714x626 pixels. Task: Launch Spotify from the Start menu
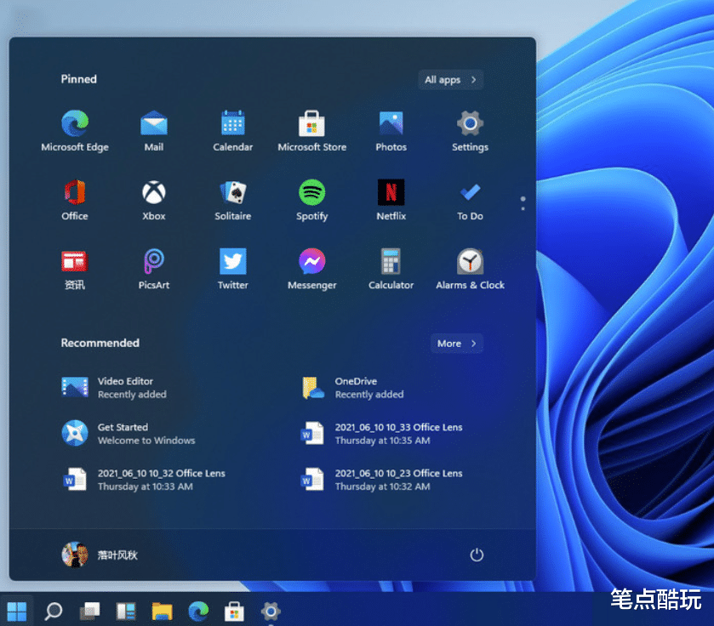click(x=311, y=192)
